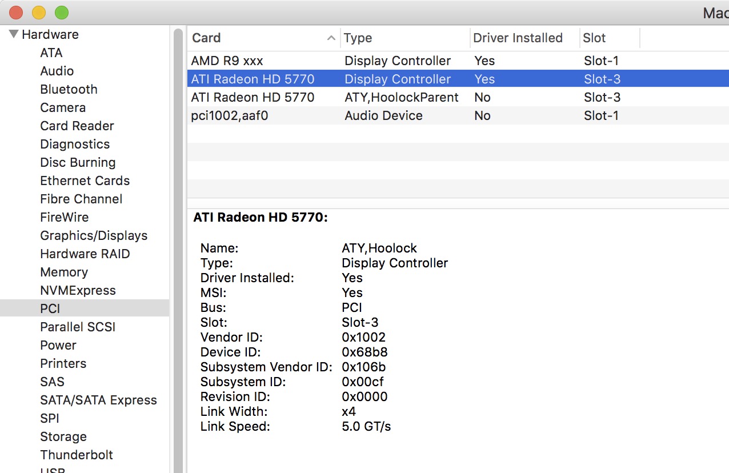Click Slot-1 in the AMD R9 xxx row
This screenshot has height=473, width=729.
coord(601,61)
